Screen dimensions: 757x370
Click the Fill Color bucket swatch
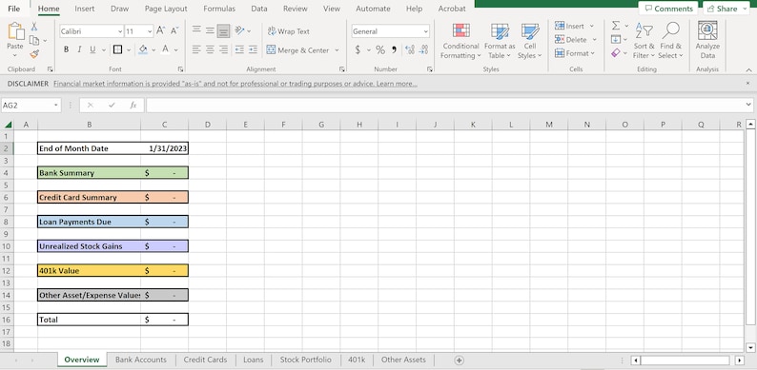point(143,49)
